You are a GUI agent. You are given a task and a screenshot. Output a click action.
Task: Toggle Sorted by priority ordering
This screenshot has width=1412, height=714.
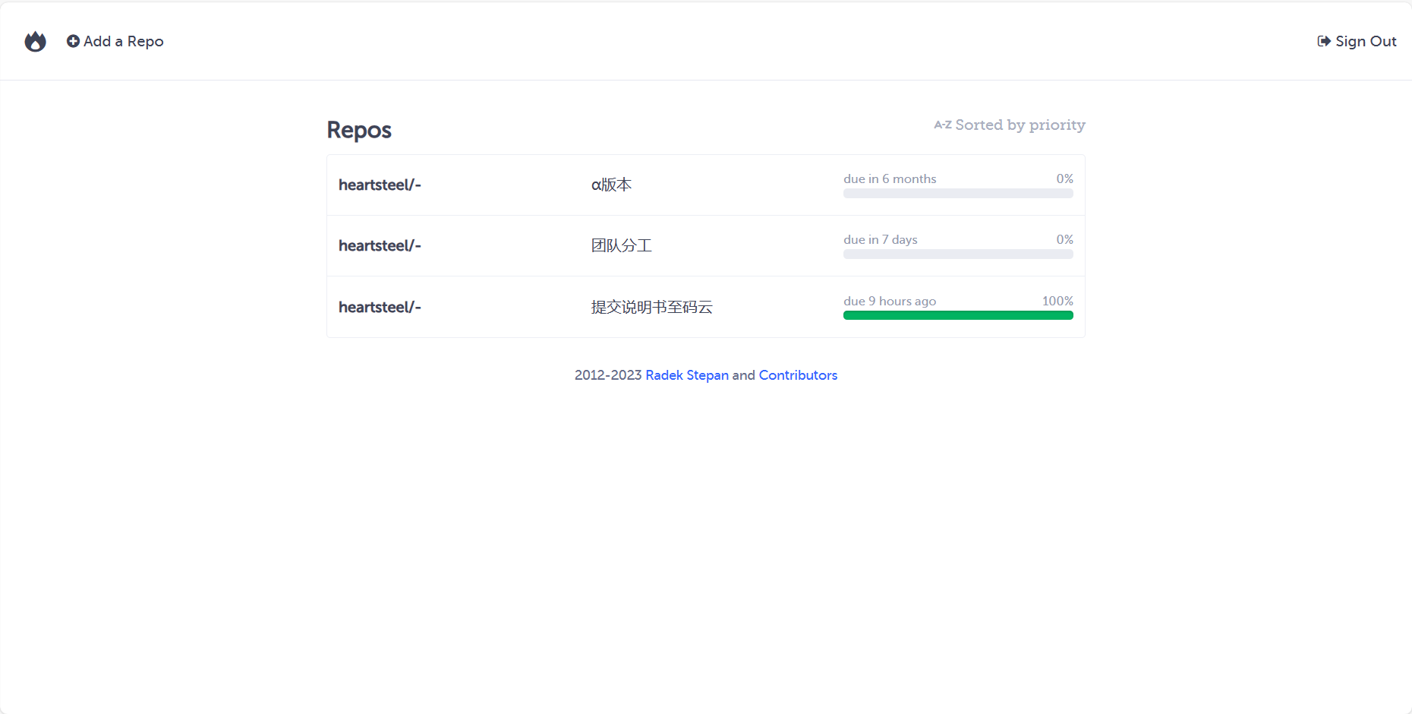click(1010, 125)
